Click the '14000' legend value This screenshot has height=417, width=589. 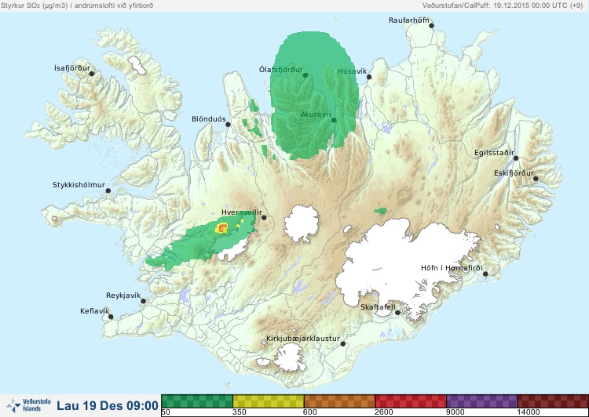tap(529, 412)
